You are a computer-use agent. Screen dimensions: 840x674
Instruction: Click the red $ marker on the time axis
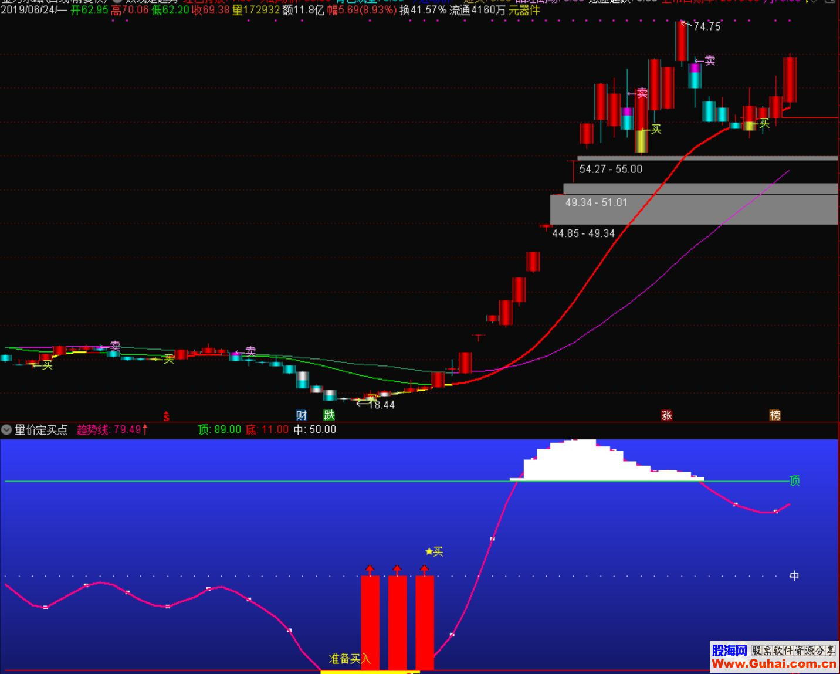click(167, 416)
